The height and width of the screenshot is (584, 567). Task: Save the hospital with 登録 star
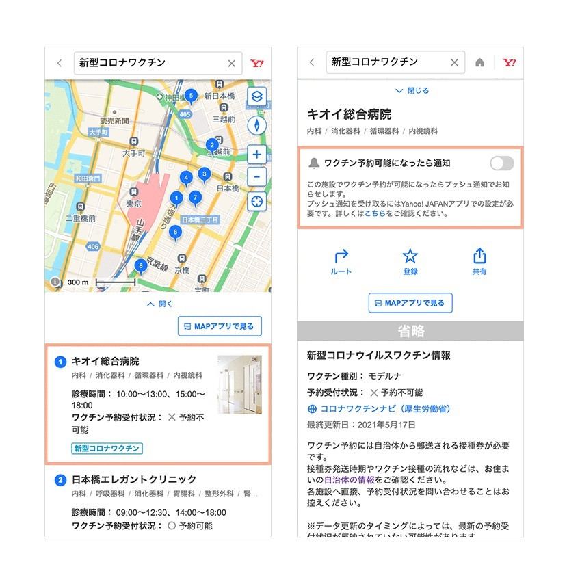pyautogui.click(x=410, y=262)
